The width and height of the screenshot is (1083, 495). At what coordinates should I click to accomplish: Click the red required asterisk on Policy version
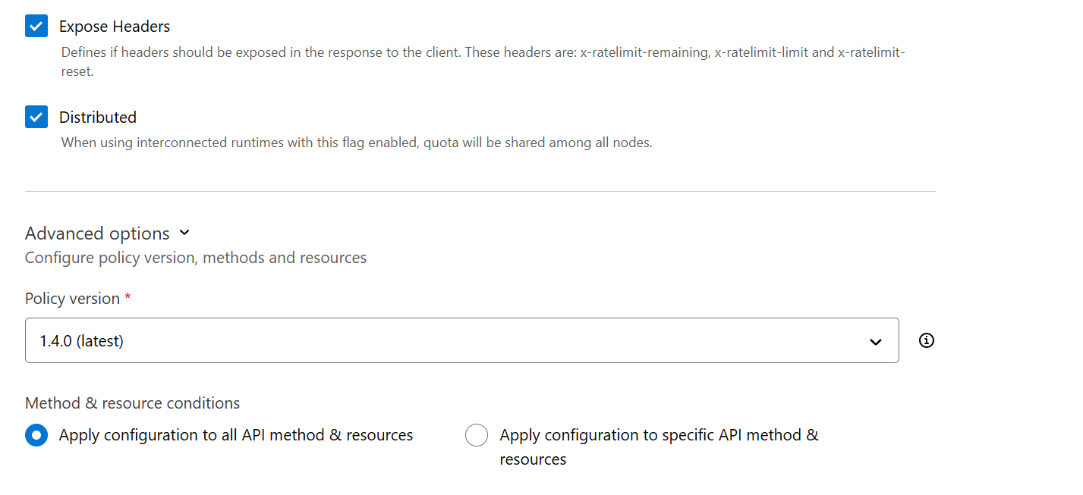[x=128, y=298]
